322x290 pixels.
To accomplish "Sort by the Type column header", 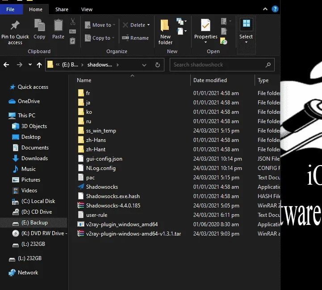I will click(263, 80).
